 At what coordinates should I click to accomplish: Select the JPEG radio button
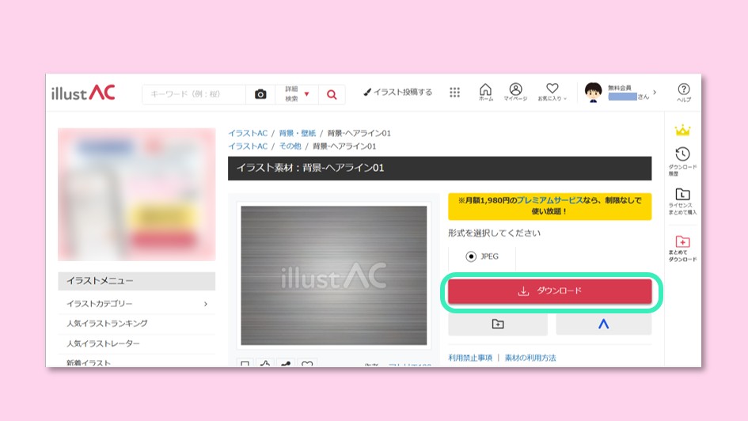point(471,256)
